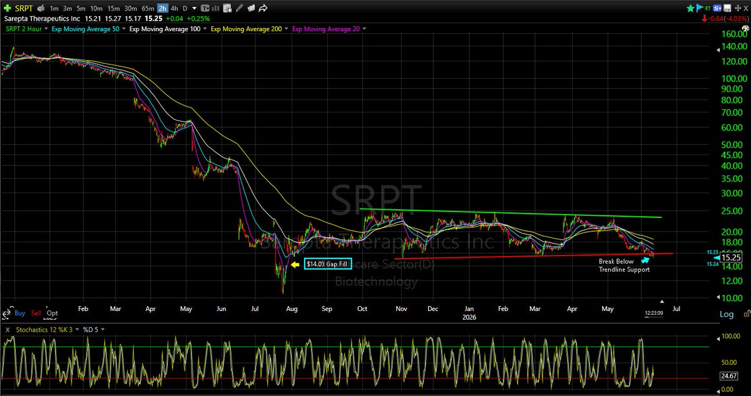The height and width of the screenshot is (396, 751).
Task: Click the four-arrow move chart icon
Action: [x=738, y=8]
